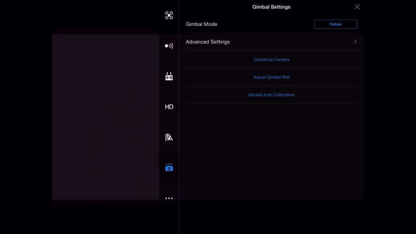Open the Advanced Settings row label
Image resolution: width=416 pixels, height=234 pixels.
tap(208, 42)
